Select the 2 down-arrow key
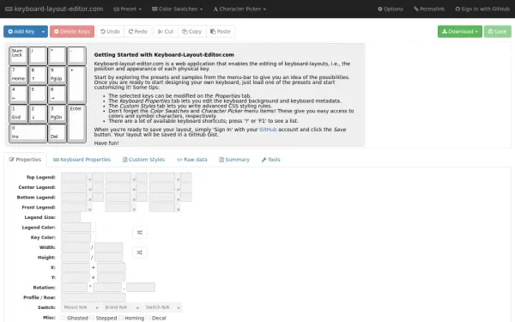The width and height of the screenshot is (515, 322). click(38, 113)
